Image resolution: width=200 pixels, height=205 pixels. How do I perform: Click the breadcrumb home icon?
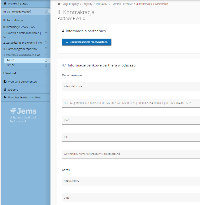click(x=59, y=4)
